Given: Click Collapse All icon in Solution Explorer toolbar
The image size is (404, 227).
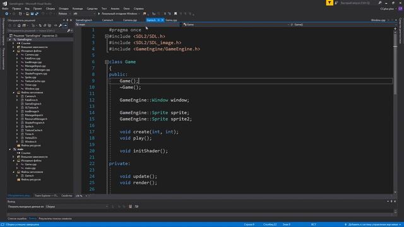Looking at the screenshot, I should point(45,25).
